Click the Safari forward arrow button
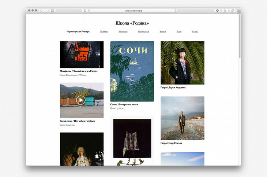 [x=45, y=11]
